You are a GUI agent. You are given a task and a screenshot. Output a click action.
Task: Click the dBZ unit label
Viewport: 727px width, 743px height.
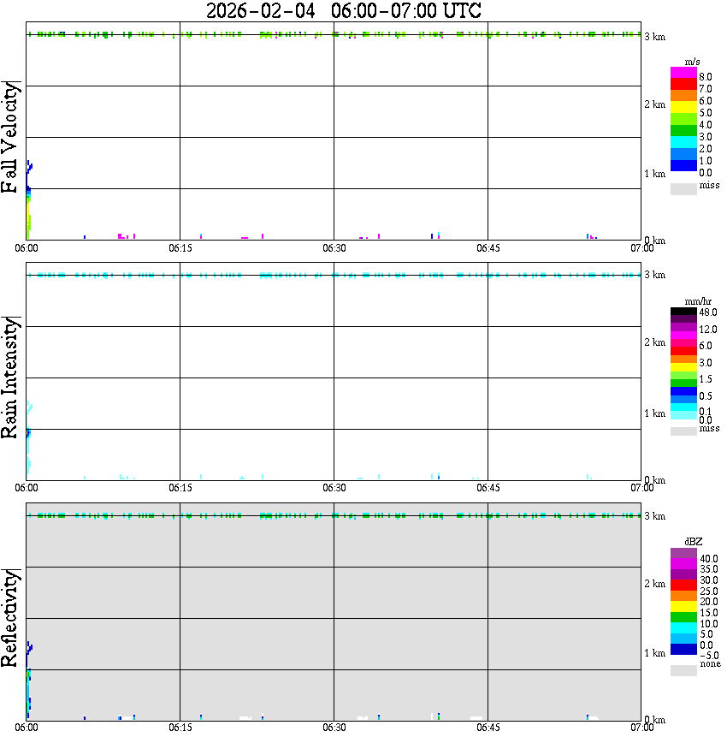(x=694, y=542)
